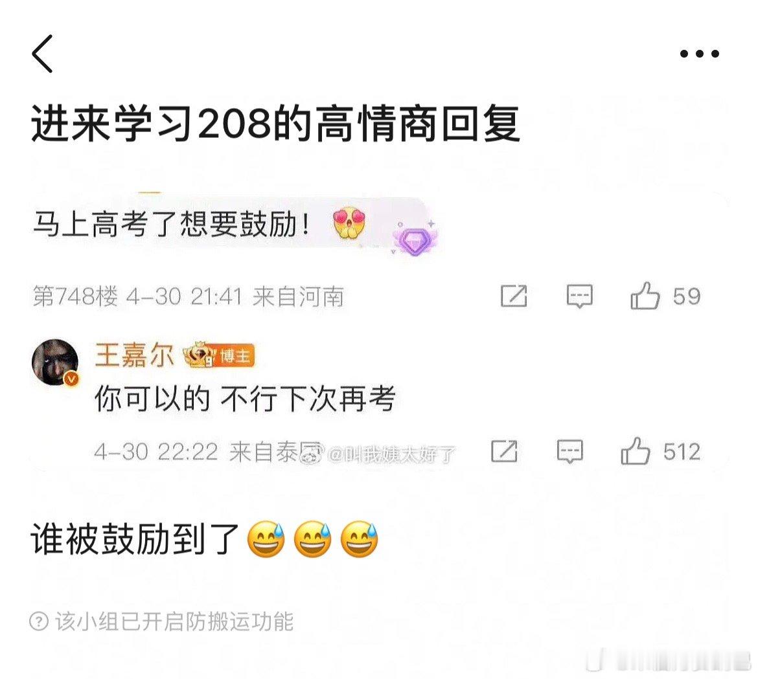Like the comment with 59 likes
This screenshot has width=758, height=679.
pyautogui.click(x=645, y=296)
